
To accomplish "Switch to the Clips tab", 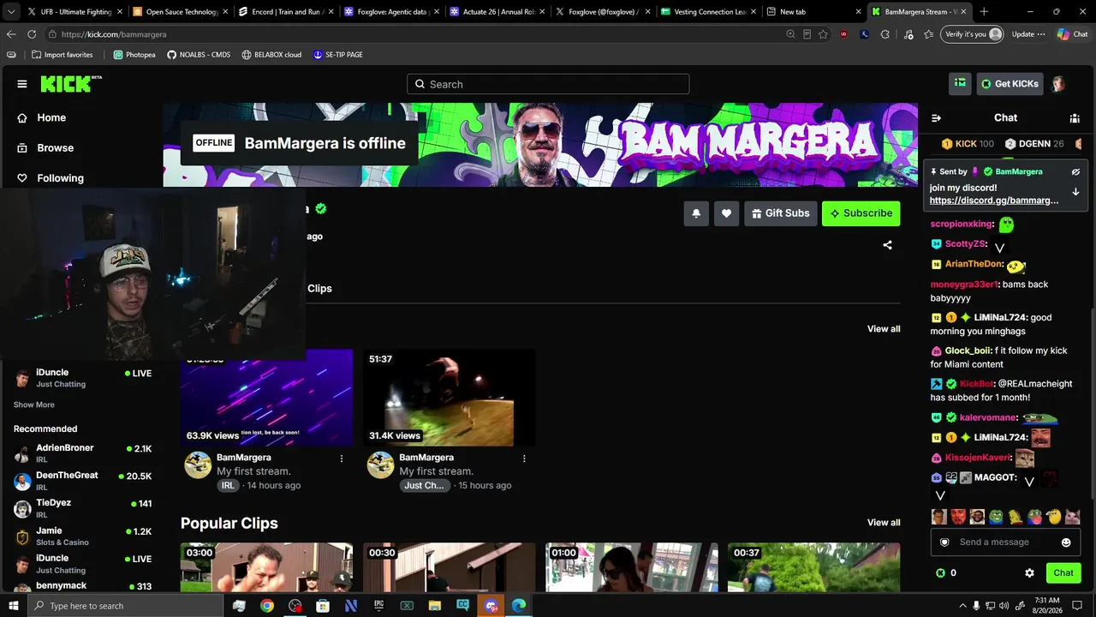I will click(x=319, y=289).
